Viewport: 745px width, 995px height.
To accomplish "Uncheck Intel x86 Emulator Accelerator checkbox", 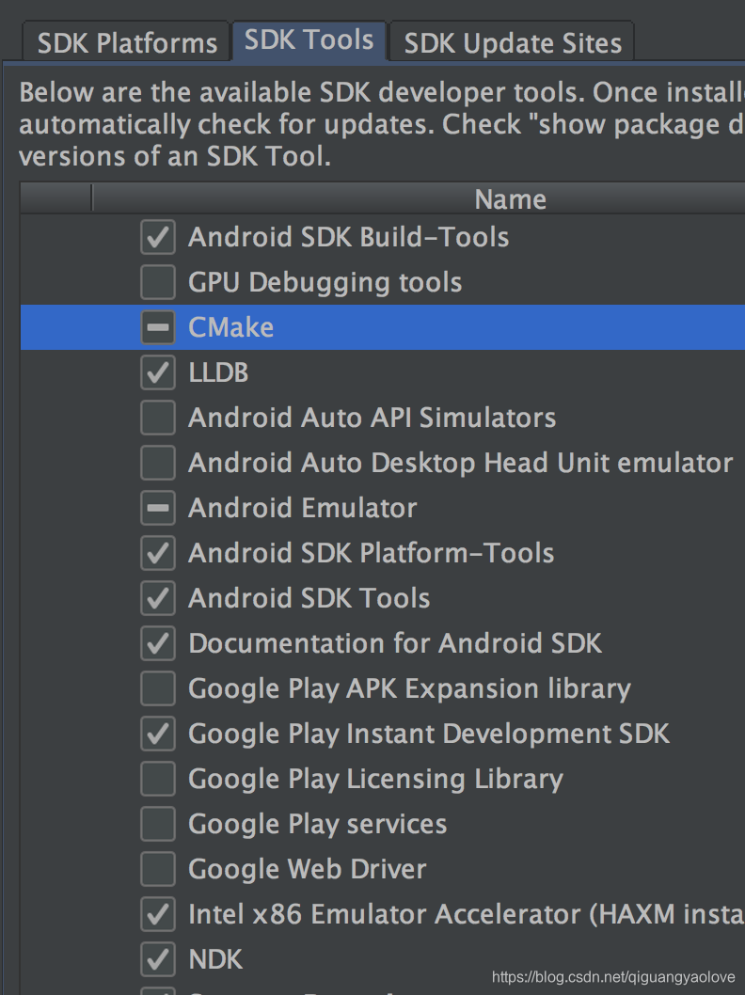I will [x=157, y=914].
